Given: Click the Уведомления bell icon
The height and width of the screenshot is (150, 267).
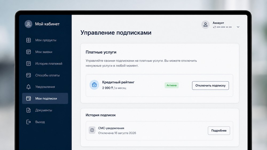Looking at the screenshot, I should [29, 87].
